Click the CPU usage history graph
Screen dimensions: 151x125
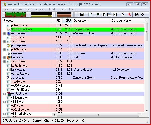15,14
